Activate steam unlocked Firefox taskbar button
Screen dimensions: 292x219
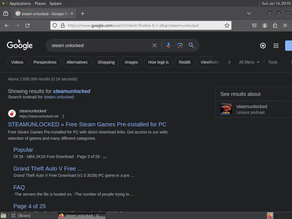(82, 216)
